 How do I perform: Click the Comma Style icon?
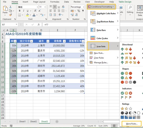(83, 11)
